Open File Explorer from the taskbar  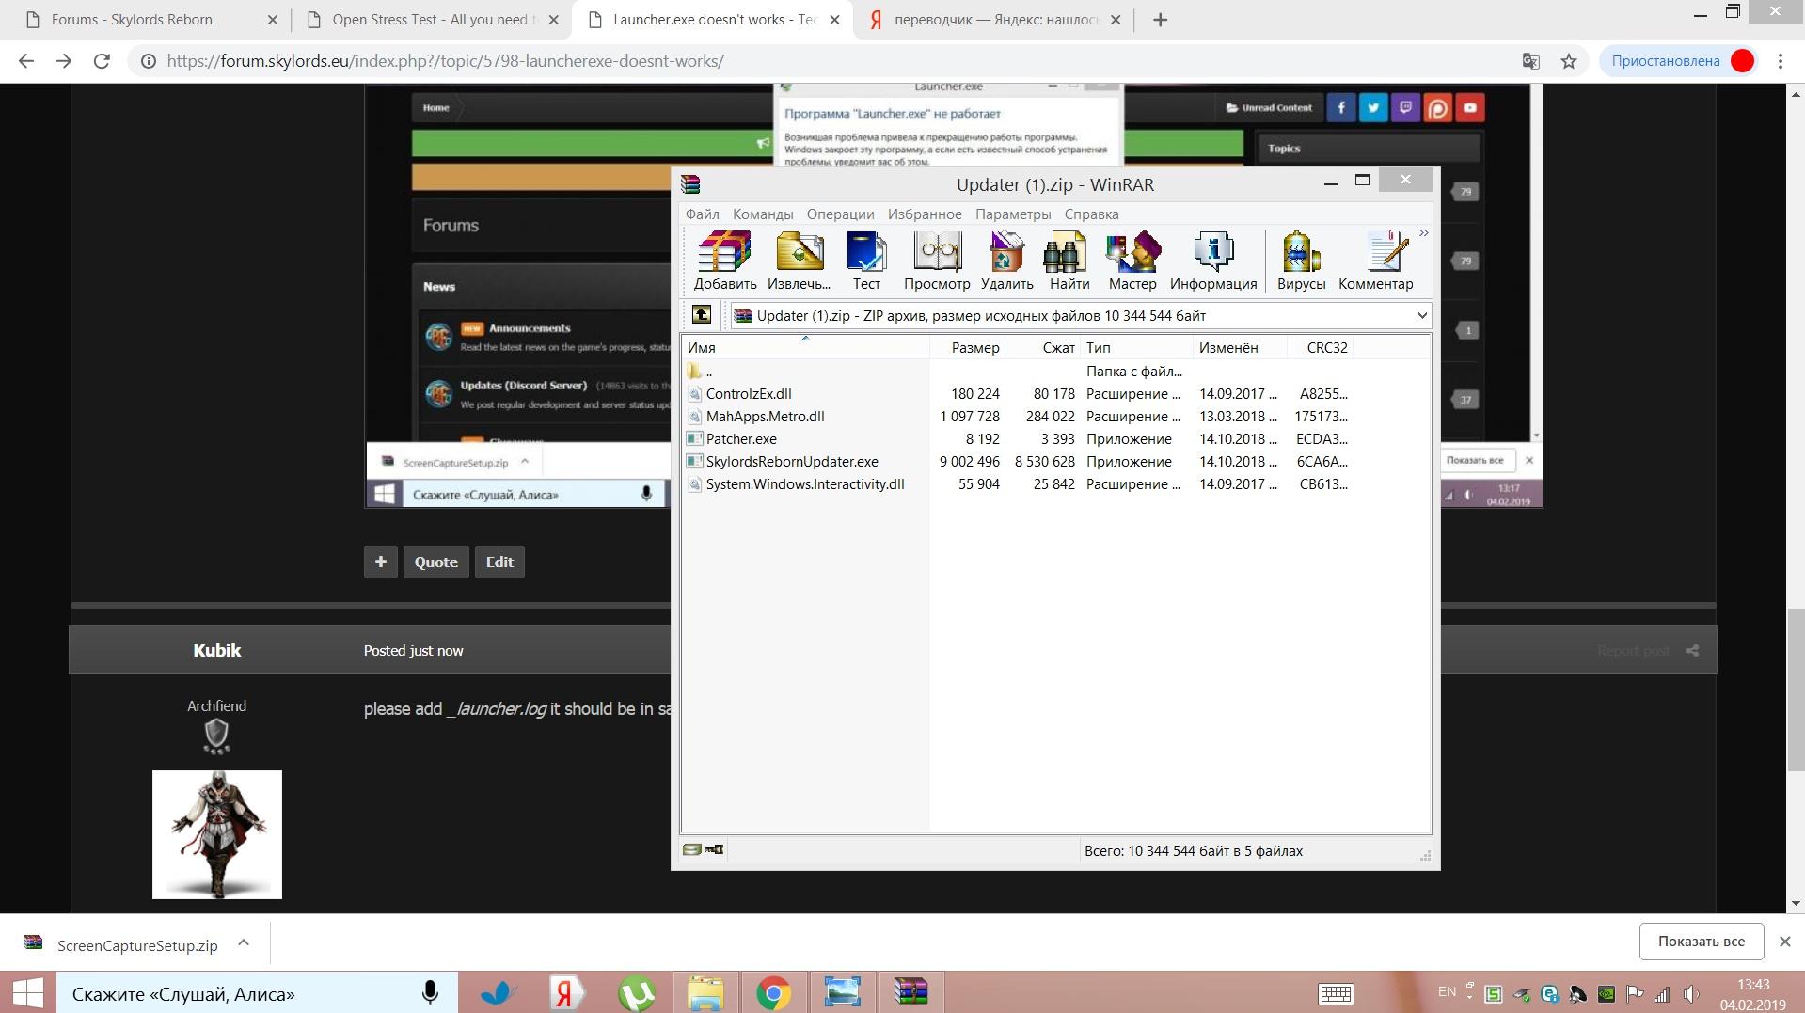(x=705, y=993)
